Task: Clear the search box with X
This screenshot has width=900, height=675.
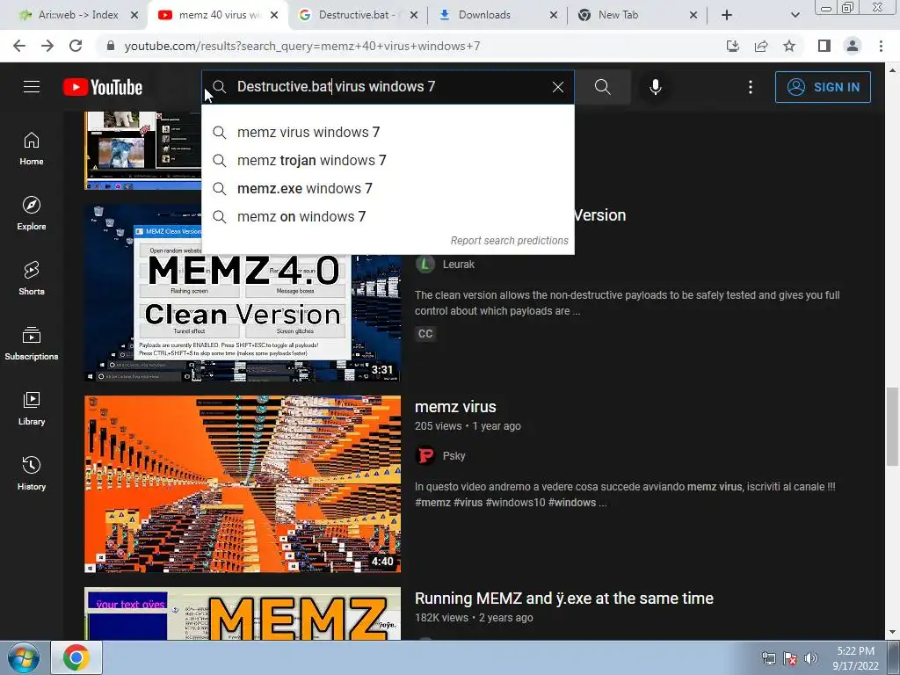Action: (558, 87)
